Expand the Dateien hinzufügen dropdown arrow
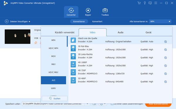Screen dimensions: 176x109 tap(29, 21)
